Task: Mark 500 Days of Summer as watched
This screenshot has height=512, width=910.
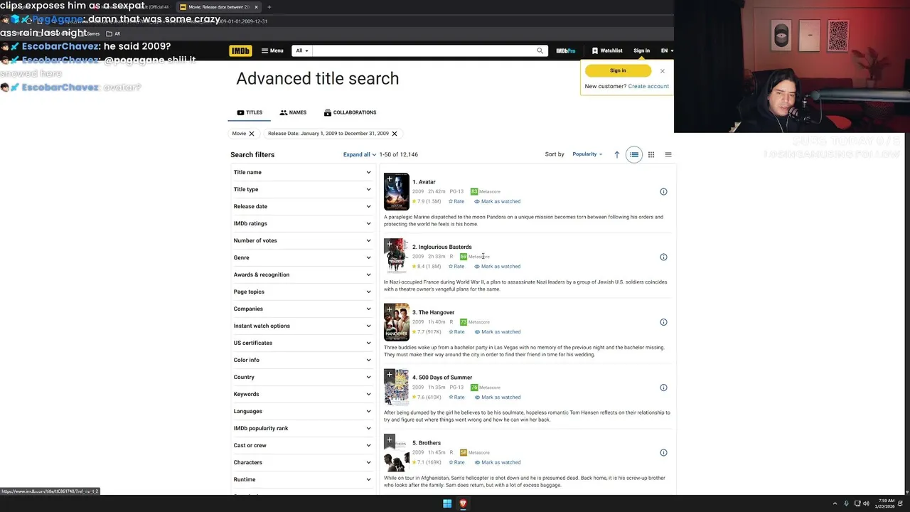Action: [498, 398]
